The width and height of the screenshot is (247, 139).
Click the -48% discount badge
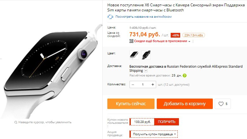coord(175,35)
